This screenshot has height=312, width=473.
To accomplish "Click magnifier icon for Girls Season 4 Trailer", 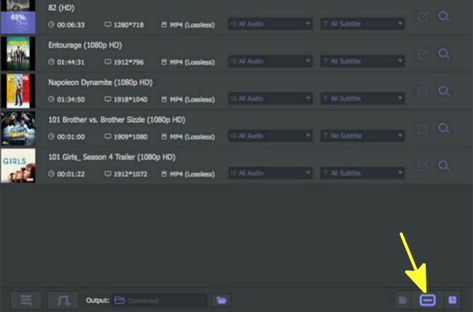I will 444,165.
